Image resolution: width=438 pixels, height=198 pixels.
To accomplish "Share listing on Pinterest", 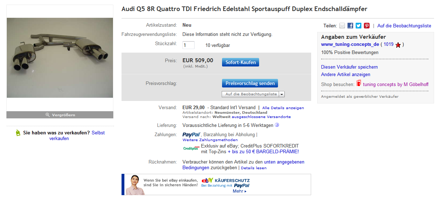I will coord(367,26).
